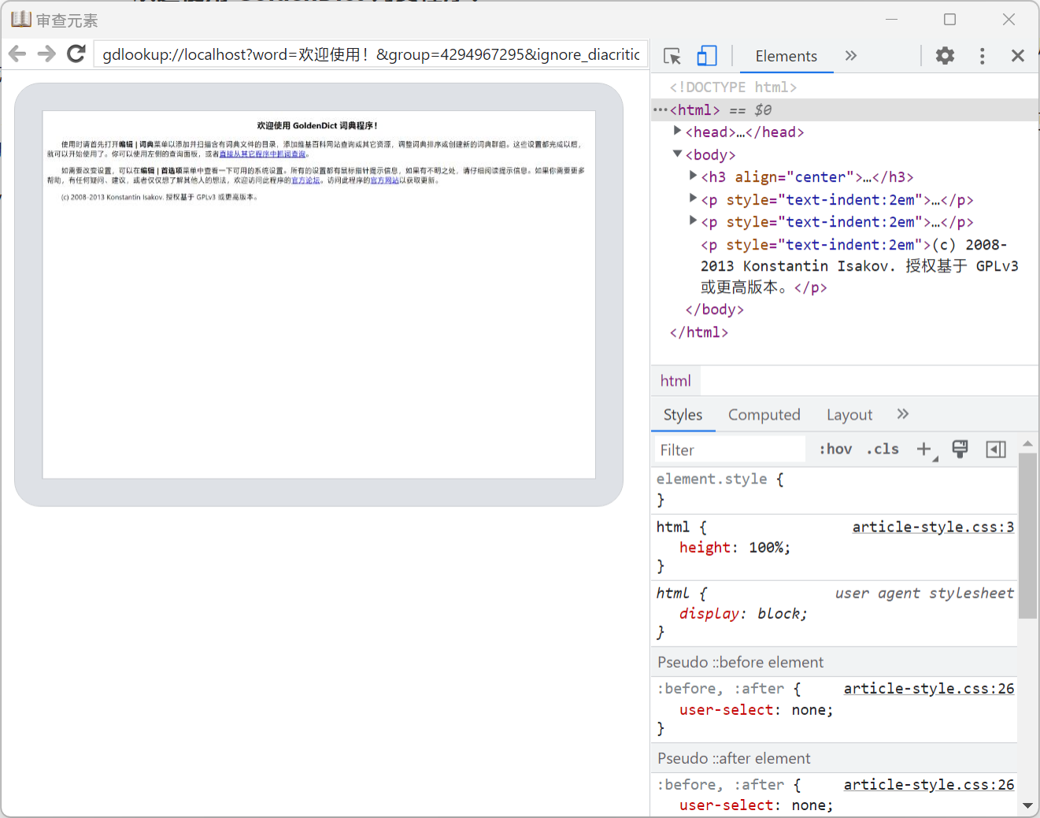Expand the second p text-indent node
The width and height of the screenshot is (1040, 818).
coord(693,220)
